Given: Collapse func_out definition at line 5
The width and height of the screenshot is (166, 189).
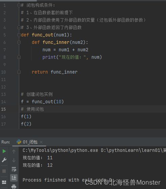Looking at the screenshot, I should [x=19, y=35].
